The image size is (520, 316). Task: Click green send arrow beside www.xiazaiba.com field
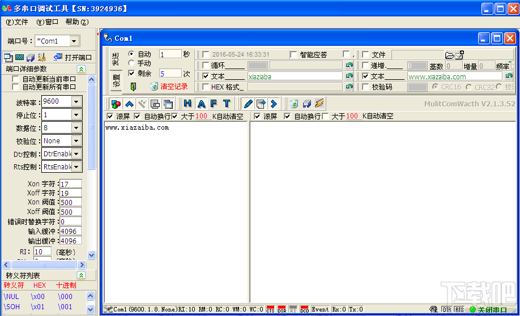509,76
